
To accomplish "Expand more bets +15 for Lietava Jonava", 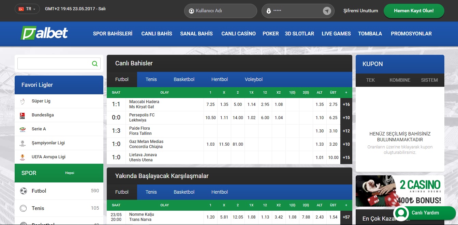I will pyautogui.click(x=346, y=158).
